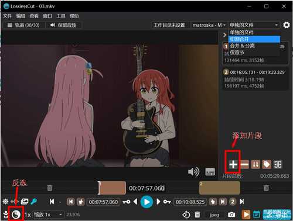Open the 缩放 1x zoom dropdown
Image resolution: width=293 pixels, height=221 pixels.
[48, 215]
